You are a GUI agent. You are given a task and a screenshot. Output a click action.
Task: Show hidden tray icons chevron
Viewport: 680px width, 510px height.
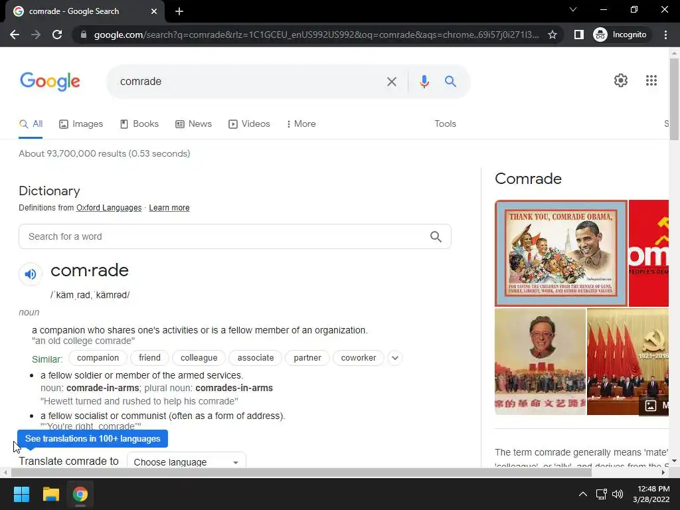click(583, 494)
